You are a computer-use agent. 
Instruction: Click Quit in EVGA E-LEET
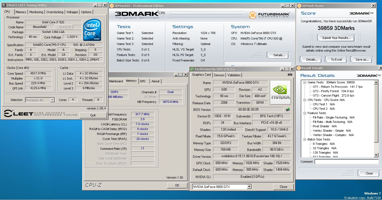[93, 115]
